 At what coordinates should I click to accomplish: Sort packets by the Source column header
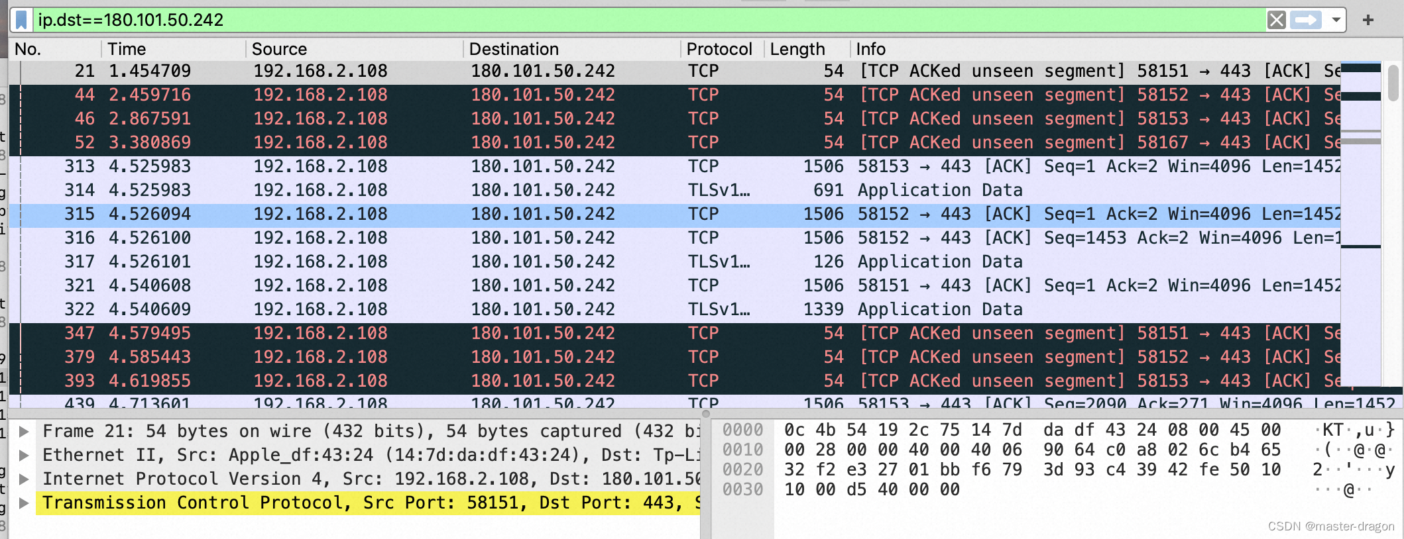click(x=355, y=49)
